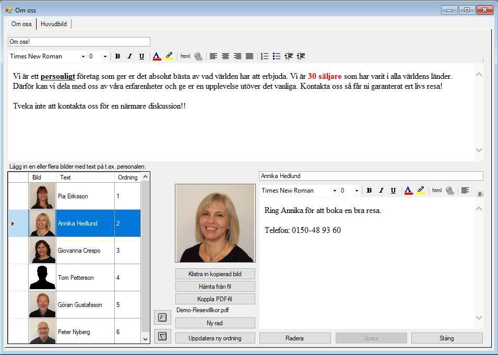This screenshot has height=355, width=498.
Task: Align text left in top editor
Action: 214,56
